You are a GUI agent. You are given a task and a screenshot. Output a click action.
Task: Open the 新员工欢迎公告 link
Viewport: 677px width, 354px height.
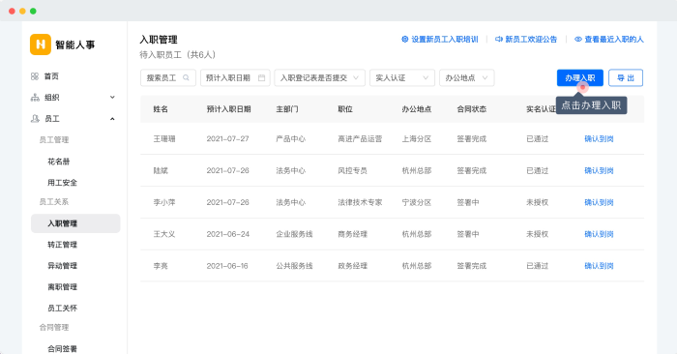point(531,40)
